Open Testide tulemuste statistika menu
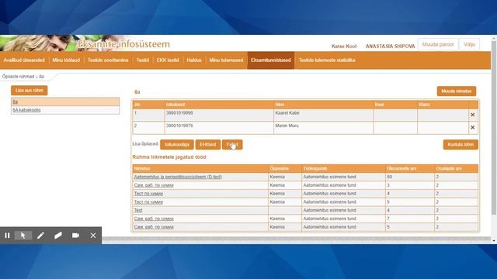Viewport: 497px width, 279px height. click(x=327, y=60)
